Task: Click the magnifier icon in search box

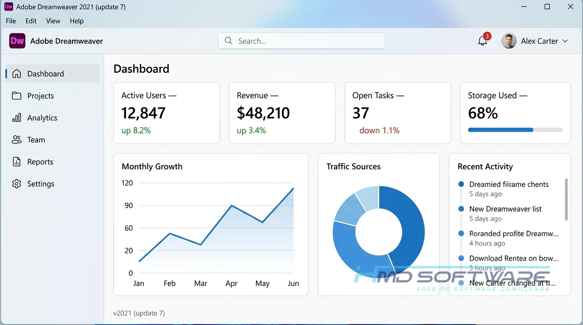Action: pos(229,41)
